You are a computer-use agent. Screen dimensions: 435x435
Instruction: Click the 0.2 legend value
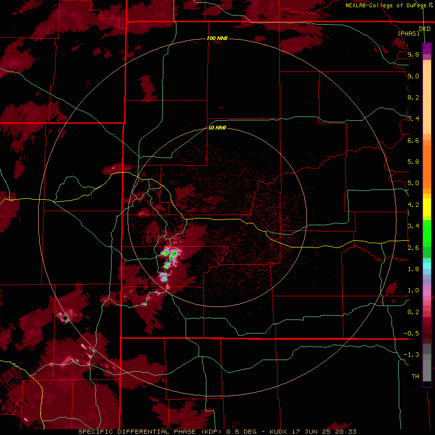point(413,312)
